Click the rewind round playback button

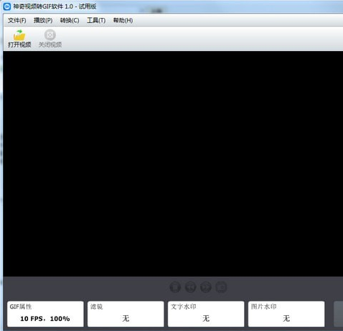coord(190,286)
